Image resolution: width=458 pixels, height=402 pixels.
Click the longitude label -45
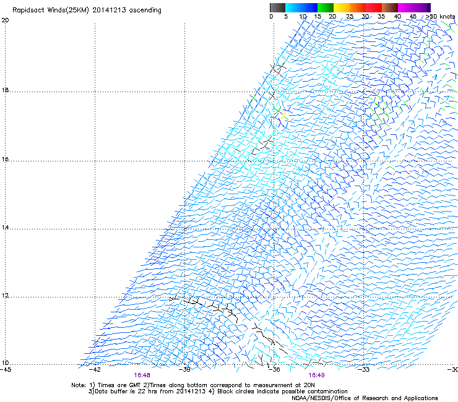pos(6,370)
